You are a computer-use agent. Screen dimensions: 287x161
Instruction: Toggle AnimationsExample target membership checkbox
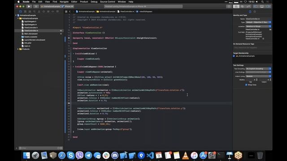234,56
